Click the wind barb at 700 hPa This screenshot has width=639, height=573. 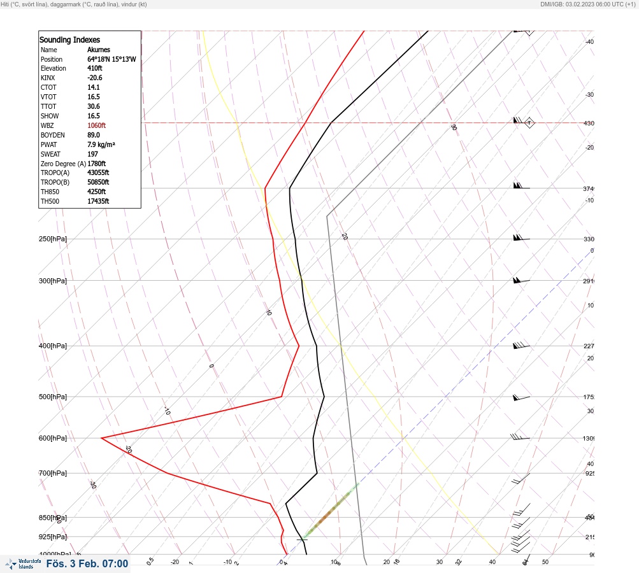point(521,478)
